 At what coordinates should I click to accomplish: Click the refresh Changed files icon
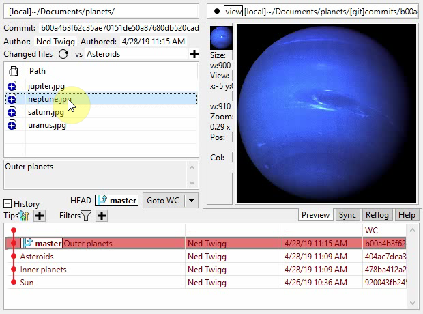[x=63, y=54]
